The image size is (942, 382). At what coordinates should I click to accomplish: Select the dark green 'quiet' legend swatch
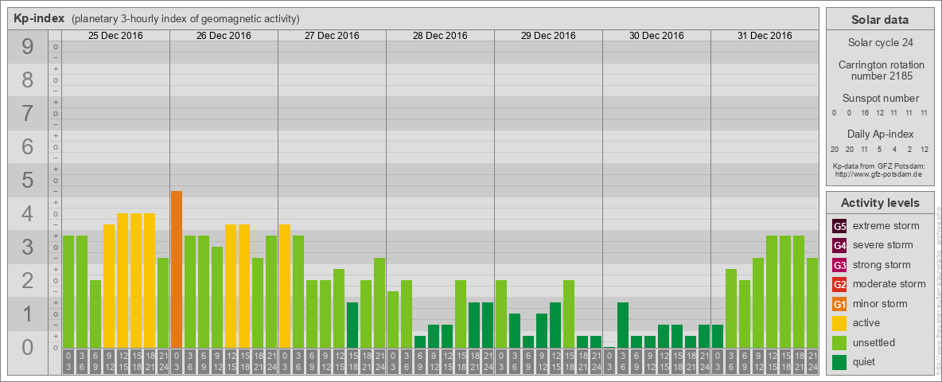(x=839, y=361)
